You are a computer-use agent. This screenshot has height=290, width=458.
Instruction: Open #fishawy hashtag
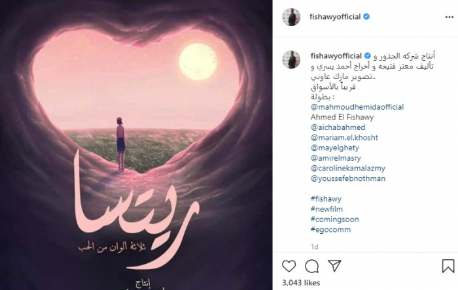326,199
